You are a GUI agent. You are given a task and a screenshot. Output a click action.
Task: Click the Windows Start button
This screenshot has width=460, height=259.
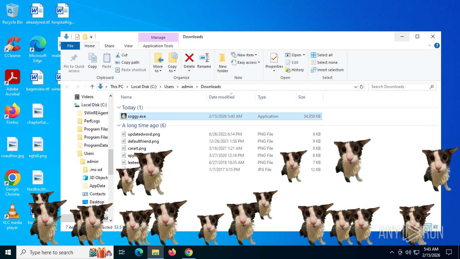click(8, 252)
